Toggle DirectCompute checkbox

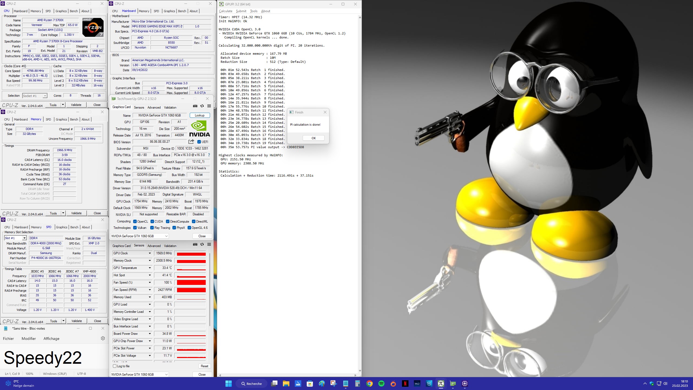[168, 222]
